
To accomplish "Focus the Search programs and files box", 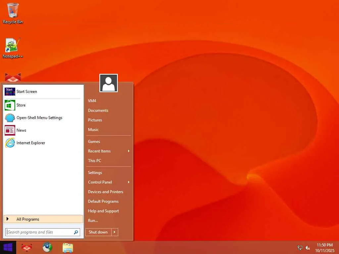I will 43,232.
